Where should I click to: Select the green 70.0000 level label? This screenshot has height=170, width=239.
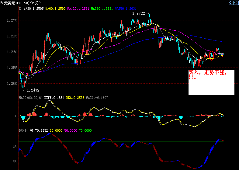[85, 130]
